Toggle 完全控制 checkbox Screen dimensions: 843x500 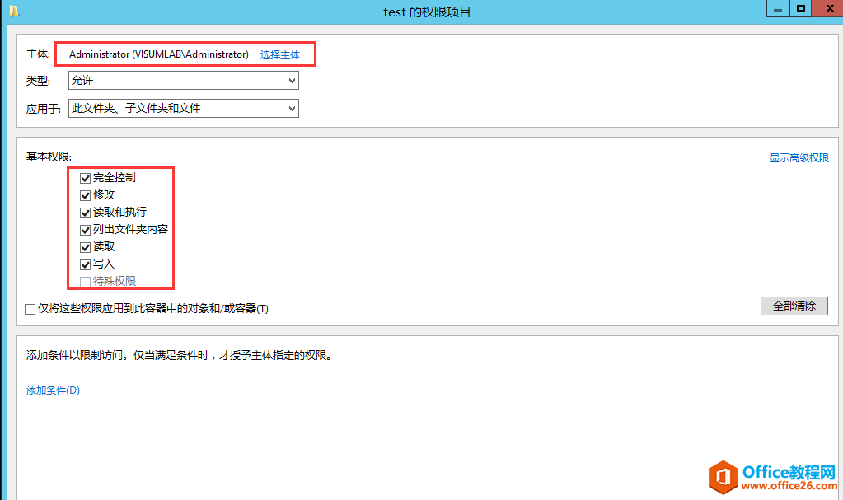(x=85, y=178)
